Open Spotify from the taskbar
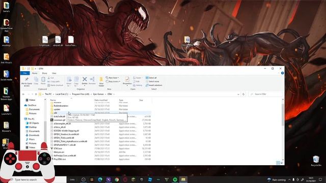The width and height of the screenshot is (326, 183). click(175, 179)
